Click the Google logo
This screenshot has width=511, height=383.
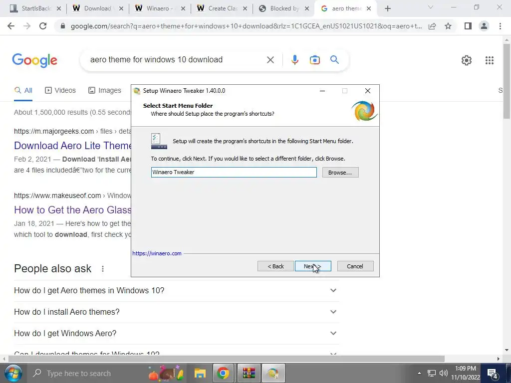(x=35, y=60)
